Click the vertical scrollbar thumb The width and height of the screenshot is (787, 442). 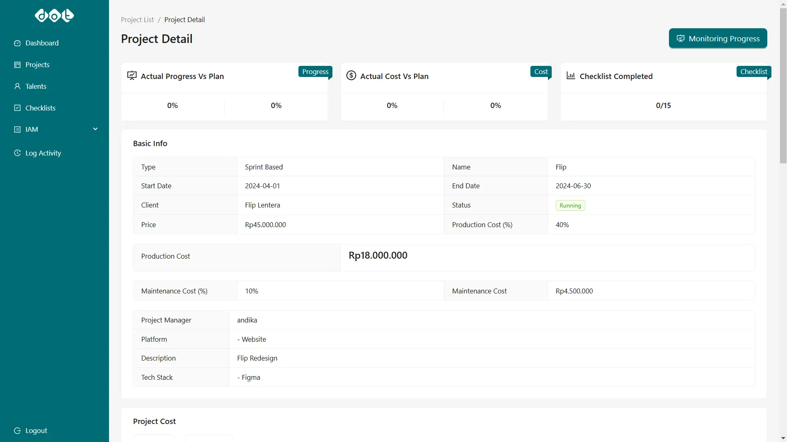(x=783, y=86)
